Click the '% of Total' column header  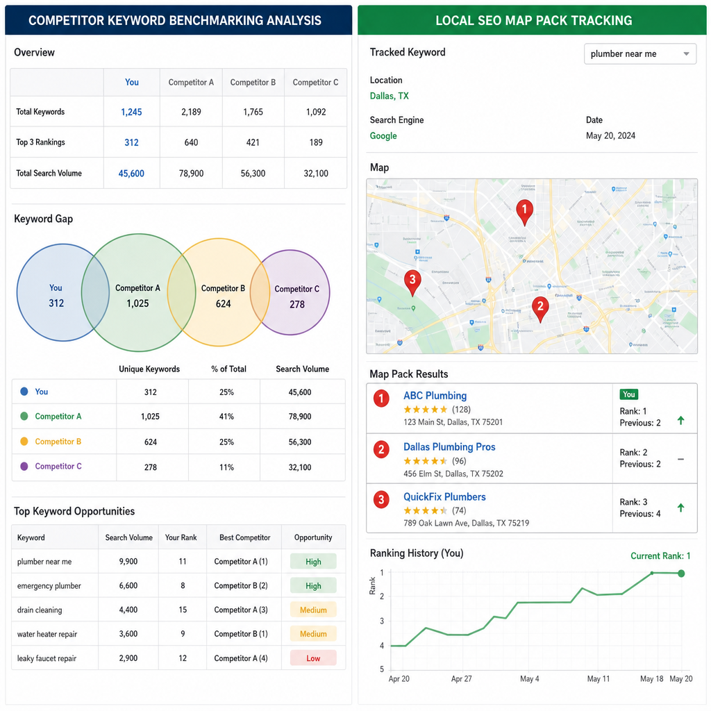click(x=228, y=369)
